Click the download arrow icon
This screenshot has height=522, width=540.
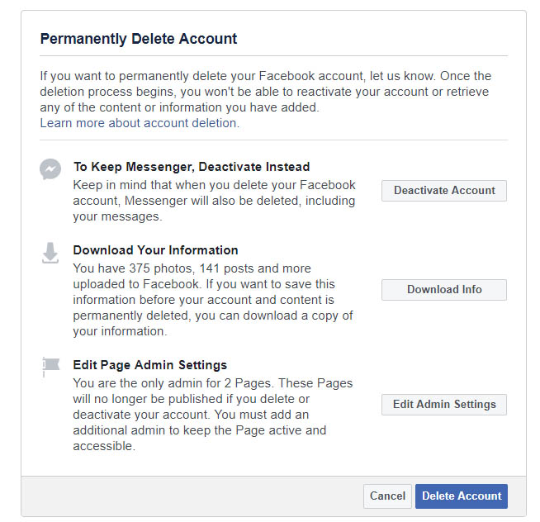pos(50,254)
